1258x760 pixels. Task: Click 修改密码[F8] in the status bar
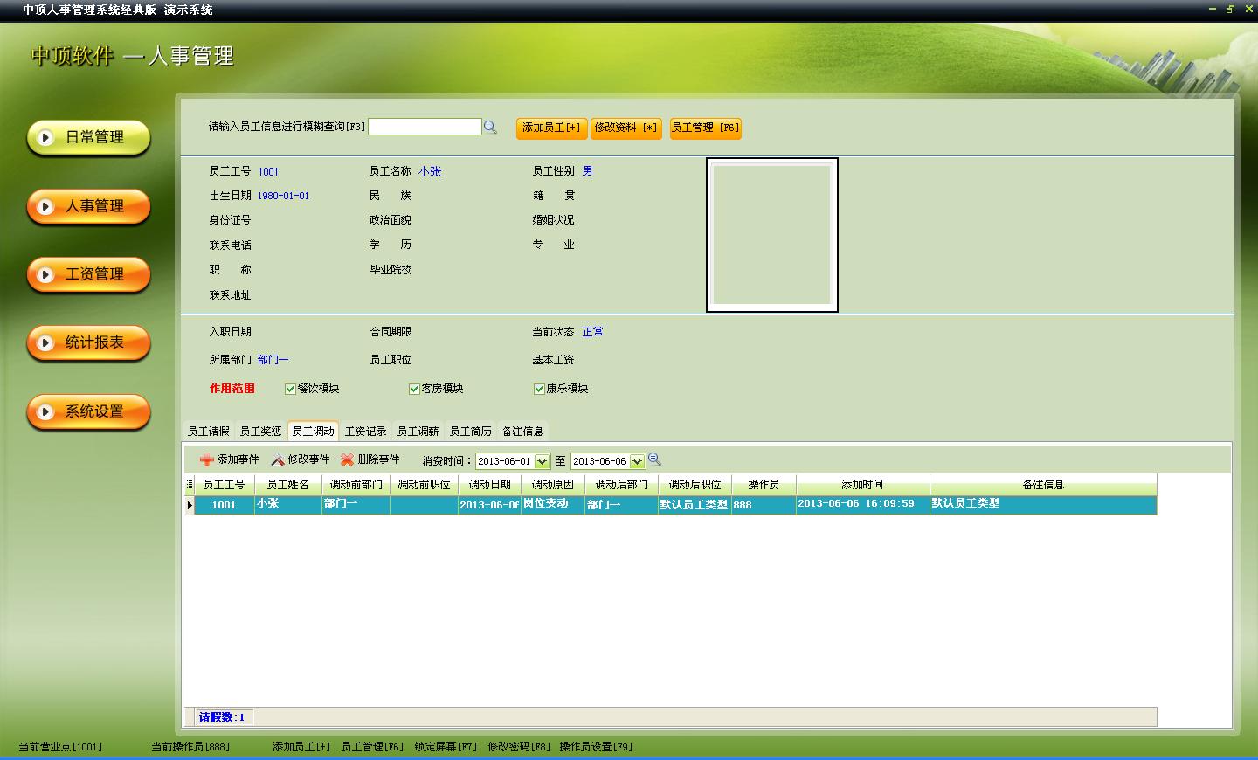tap(519, 747)
